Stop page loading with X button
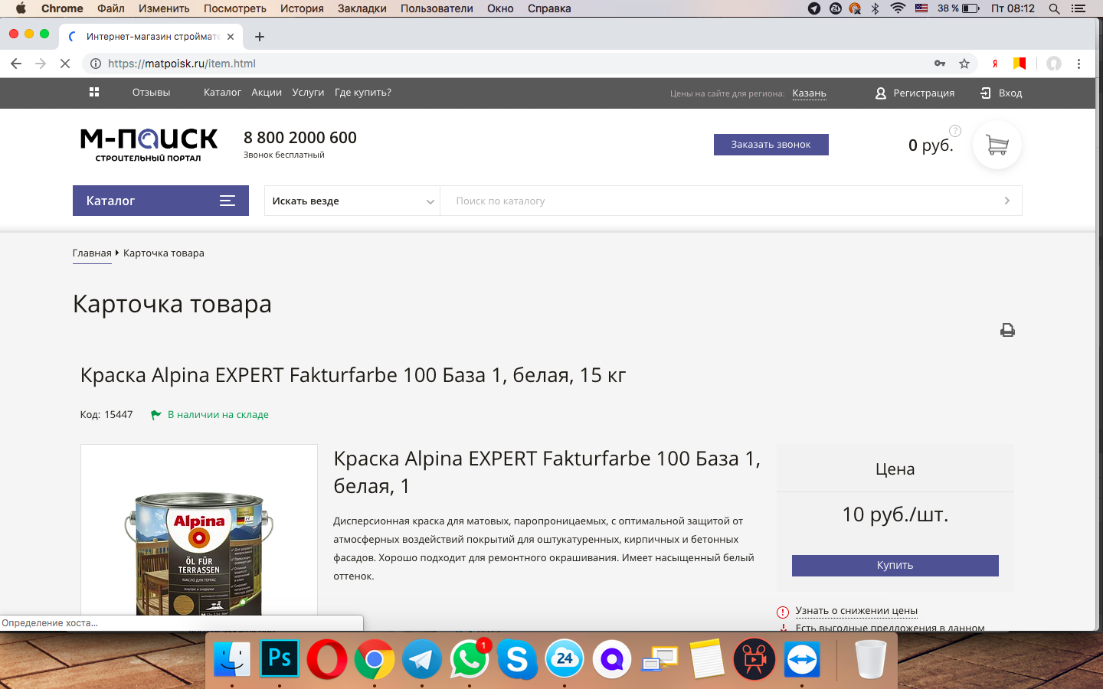Viewport: 1103px width, 689px height. [x=65, y=64]
